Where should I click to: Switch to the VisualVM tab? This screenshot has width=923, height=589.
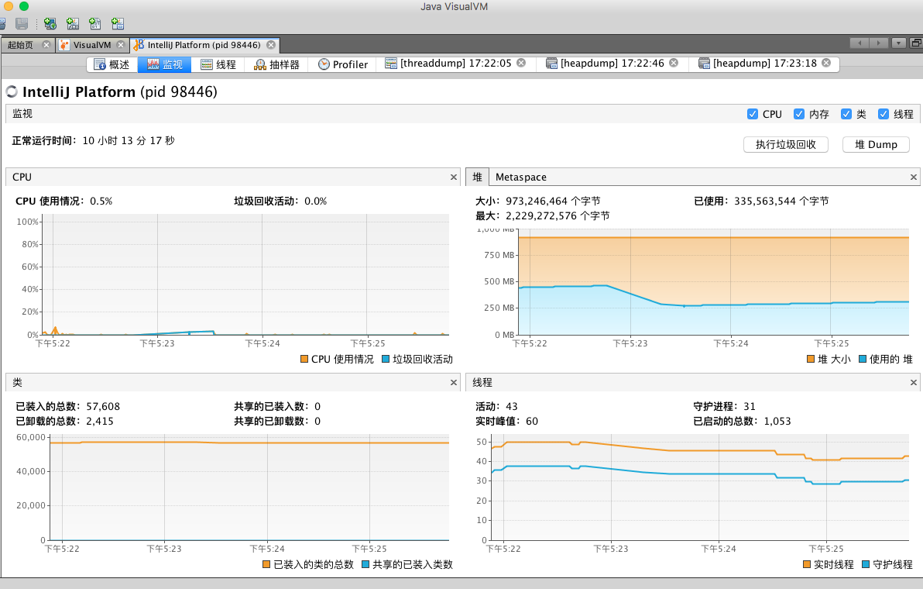click(92, 45)
